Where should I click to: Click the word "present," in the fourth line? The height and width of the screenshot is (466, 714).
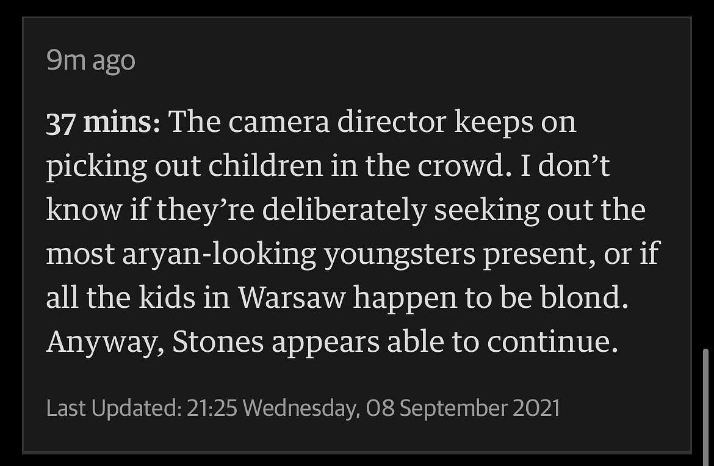point(539,254)
